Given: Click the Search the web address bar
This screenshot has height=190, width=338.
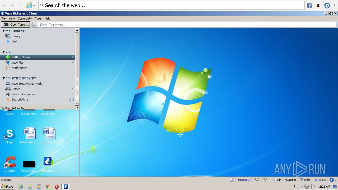Looking at the screenshot, I should pyautogui.click(x=171, y=5).
